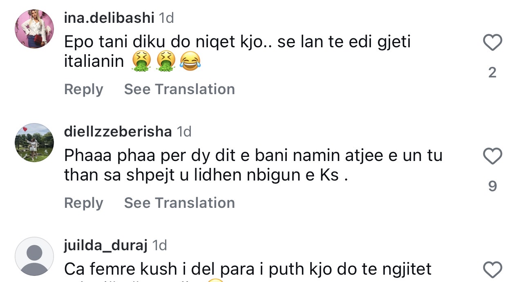Like diellzzeberisha's comment with heart icon

492,156
